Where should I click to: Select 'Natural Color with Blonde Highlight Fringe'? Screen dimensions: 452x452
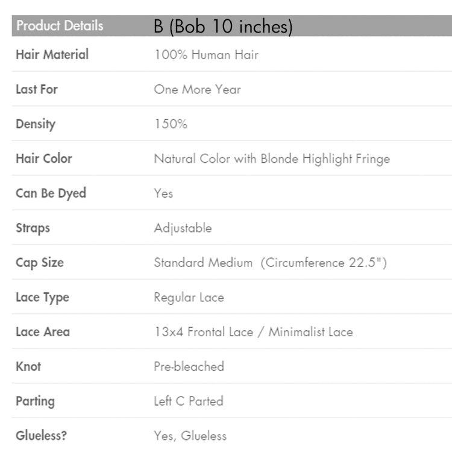[272, 159]
